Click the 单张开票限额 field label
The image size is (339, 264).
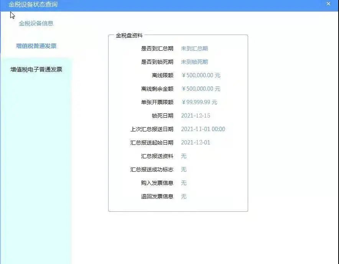click(x=157, y=103)
